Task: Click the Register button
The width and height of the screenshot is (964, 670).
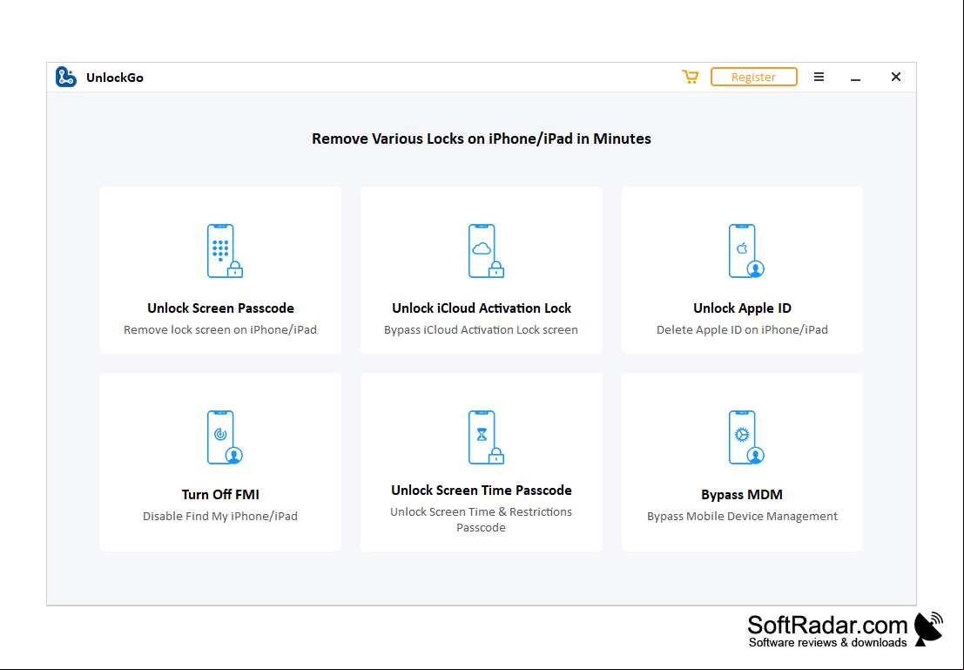Action: [x=754, y=77]
